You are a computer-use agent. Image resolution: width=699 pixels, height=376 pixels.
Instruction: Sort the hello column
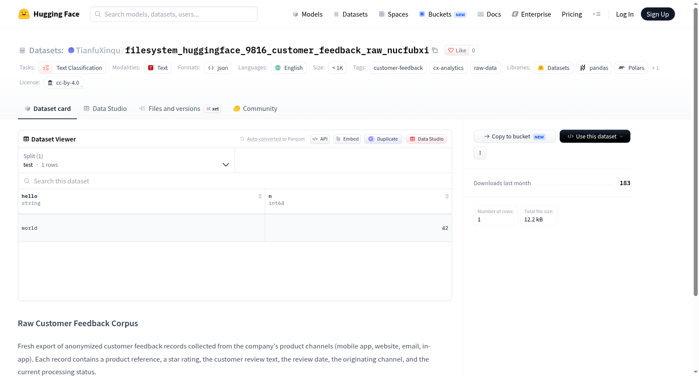(260, 196)
